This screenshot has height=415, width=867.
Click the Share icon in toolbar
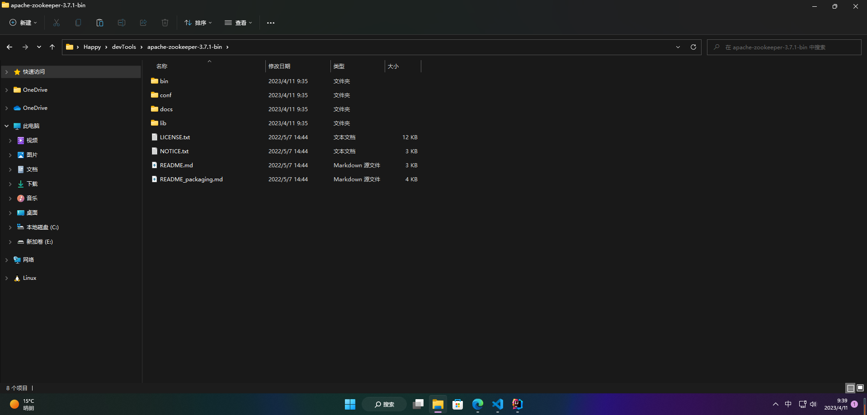pyautogui.click(x=143, y=23)
